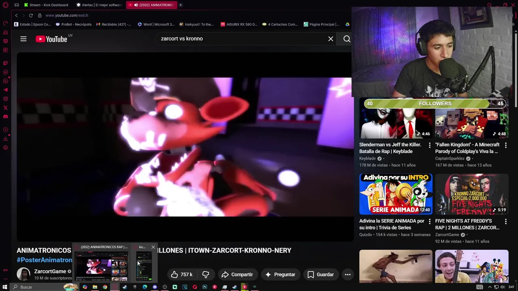Open Photoshop from the taskbar
Screen dimensions: 518x291
pyautogui.click(x=205, y=287)
